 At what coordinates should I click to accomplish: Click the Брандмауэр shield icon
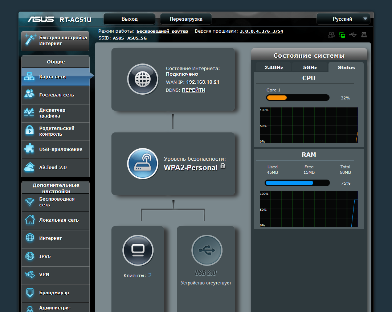(30, 292)
